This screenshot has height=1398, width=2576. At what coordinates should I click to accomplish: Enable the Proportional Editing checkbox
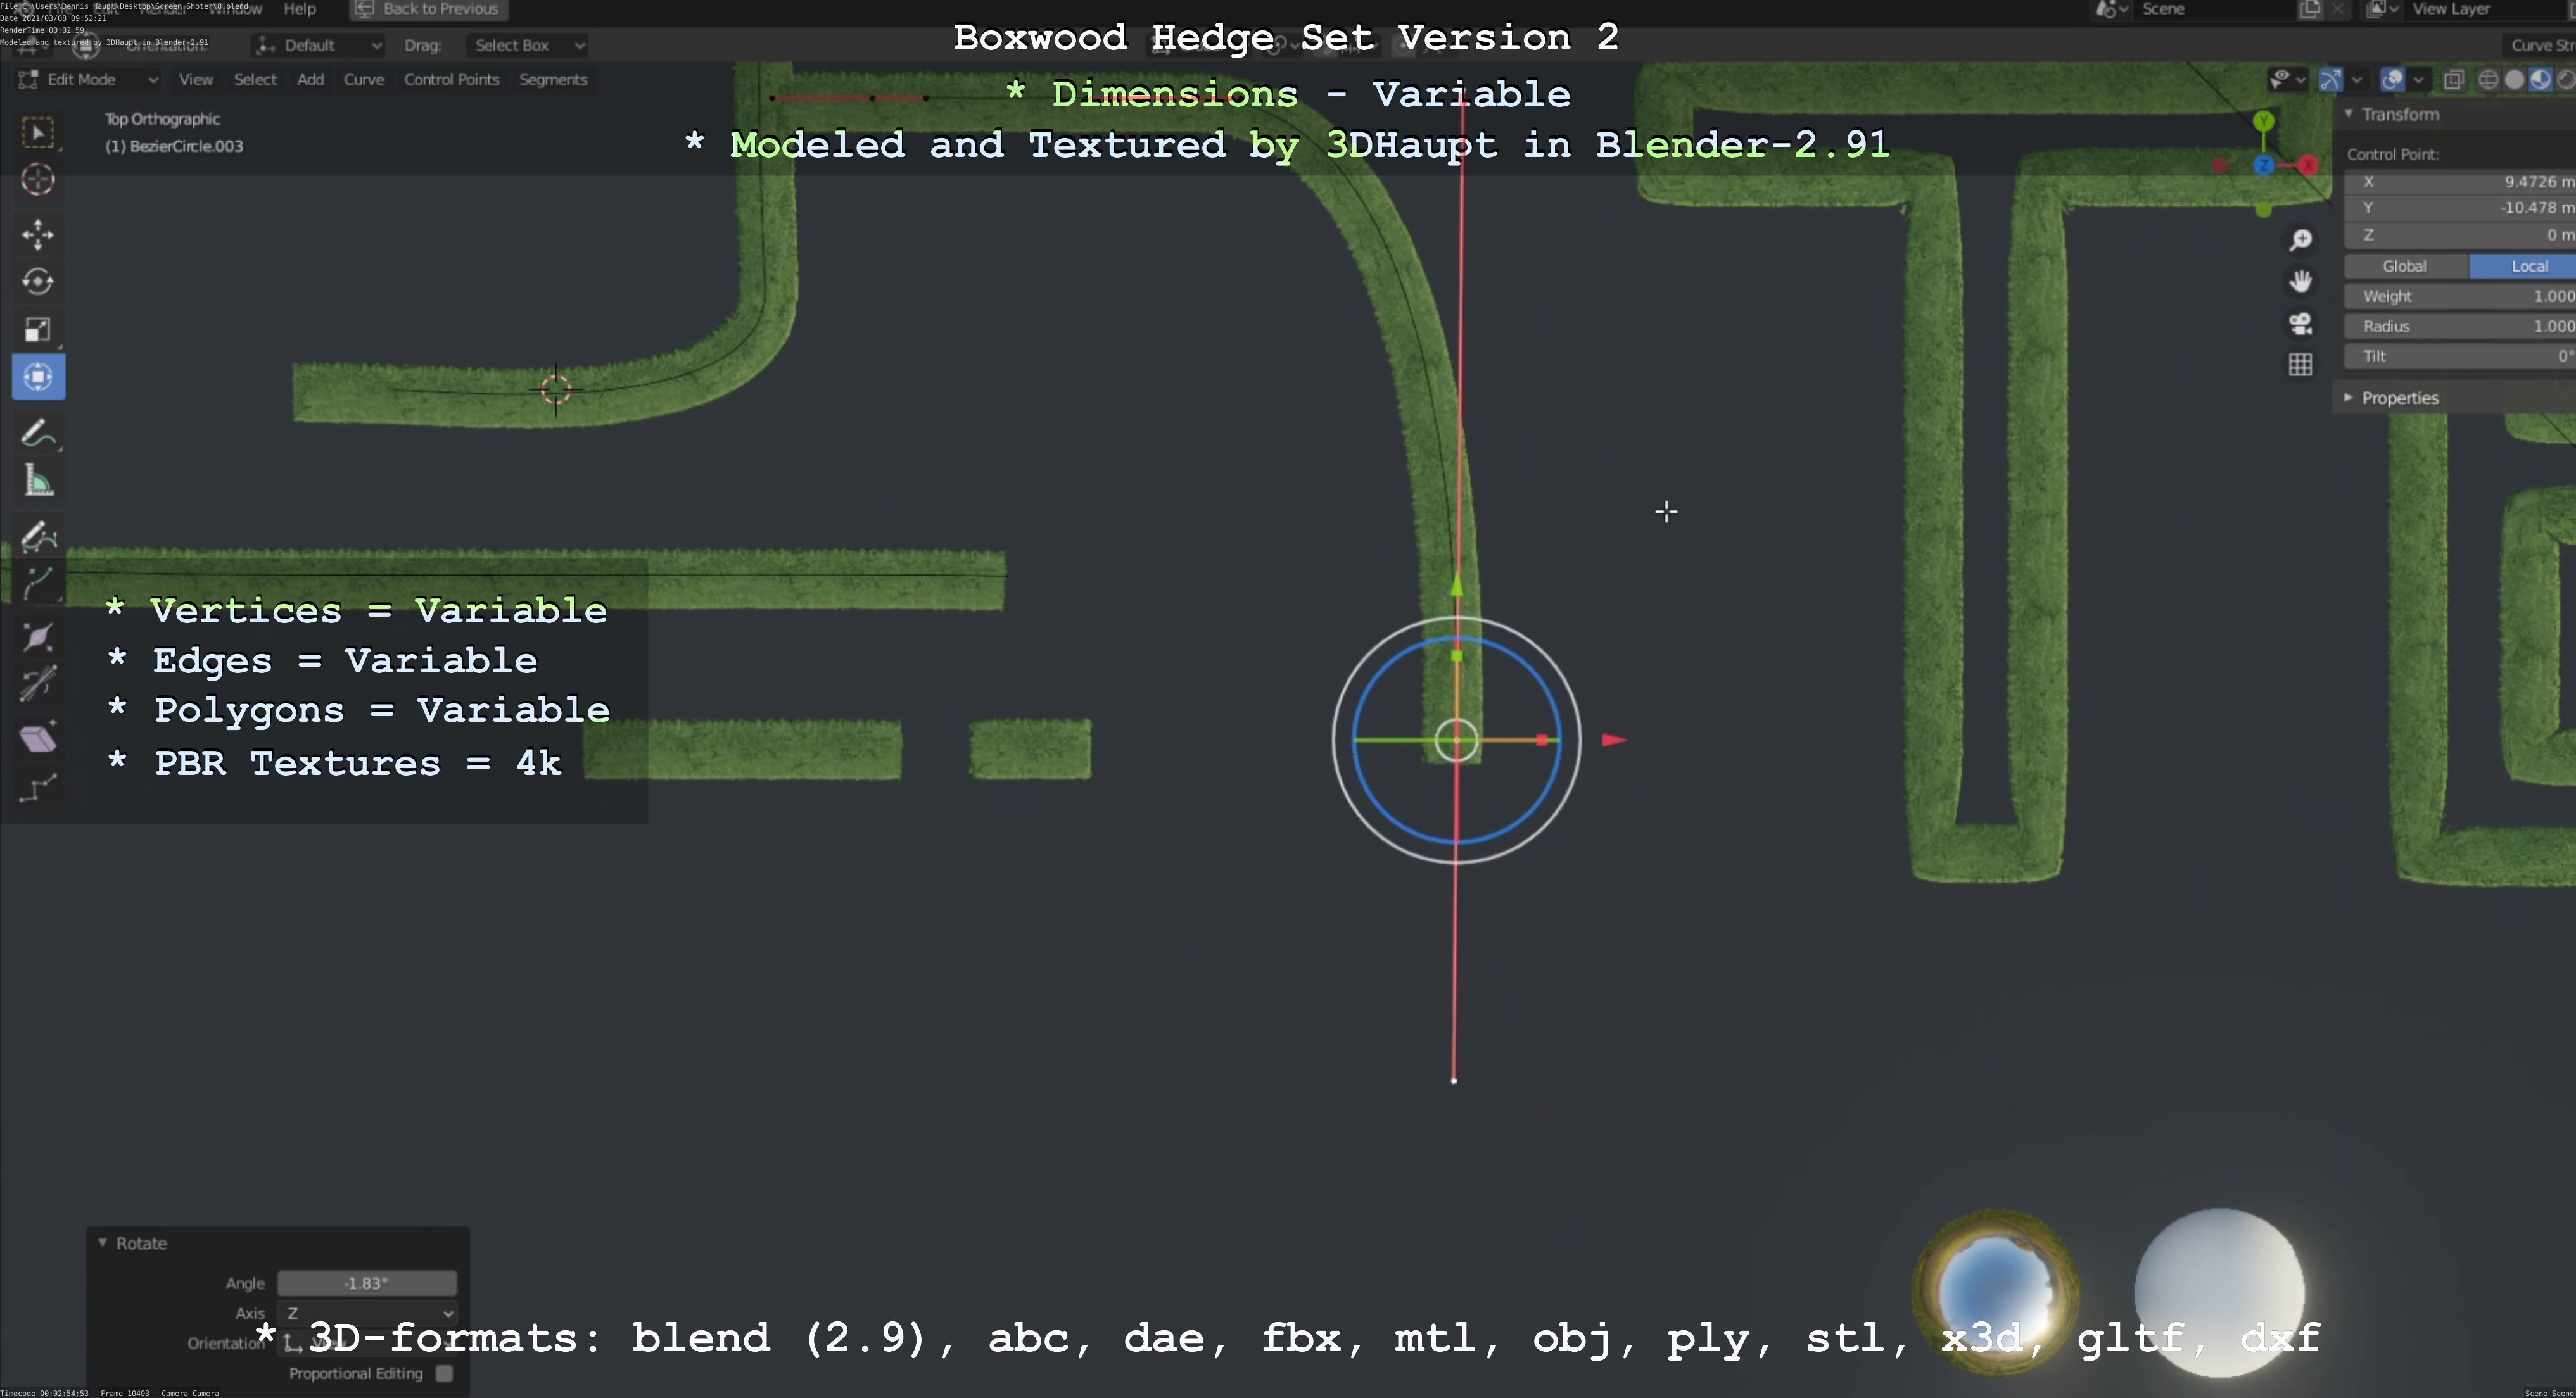click(444, 1373)
